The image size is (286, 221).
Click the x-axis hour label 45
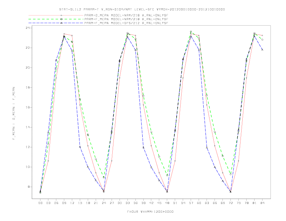[159, 203]
